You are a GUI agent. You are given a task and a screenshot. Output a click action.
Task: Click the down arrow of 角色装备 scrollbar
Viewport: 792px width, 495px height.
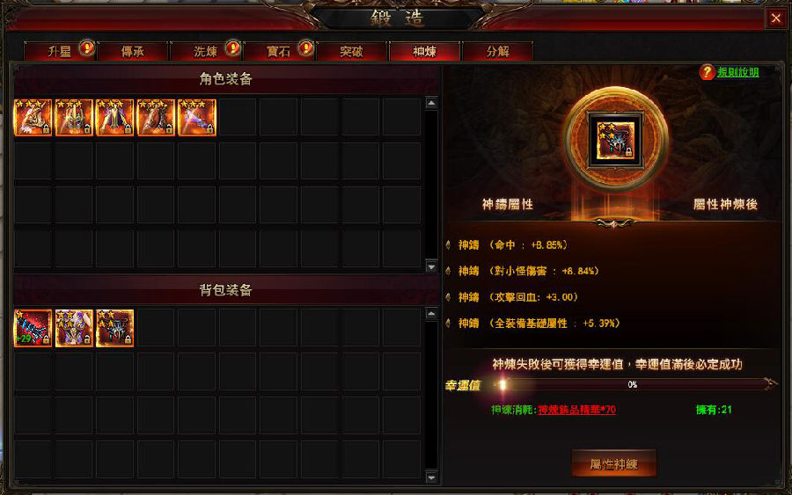431,266
